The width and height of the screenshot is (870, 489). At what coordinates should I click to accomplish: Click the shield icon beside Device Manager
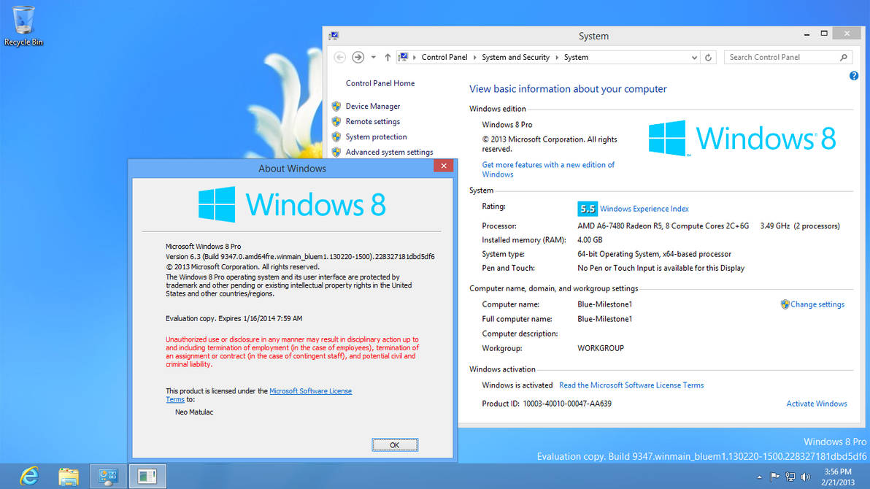[336, 106]
